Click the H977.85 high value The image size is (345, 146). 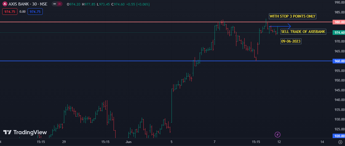[x=89, y=4]
